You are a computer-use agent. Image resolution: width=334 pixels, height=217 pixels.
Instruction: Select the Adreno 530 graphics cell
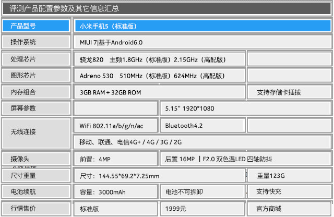pyautogui.click(x=159, y=76)
